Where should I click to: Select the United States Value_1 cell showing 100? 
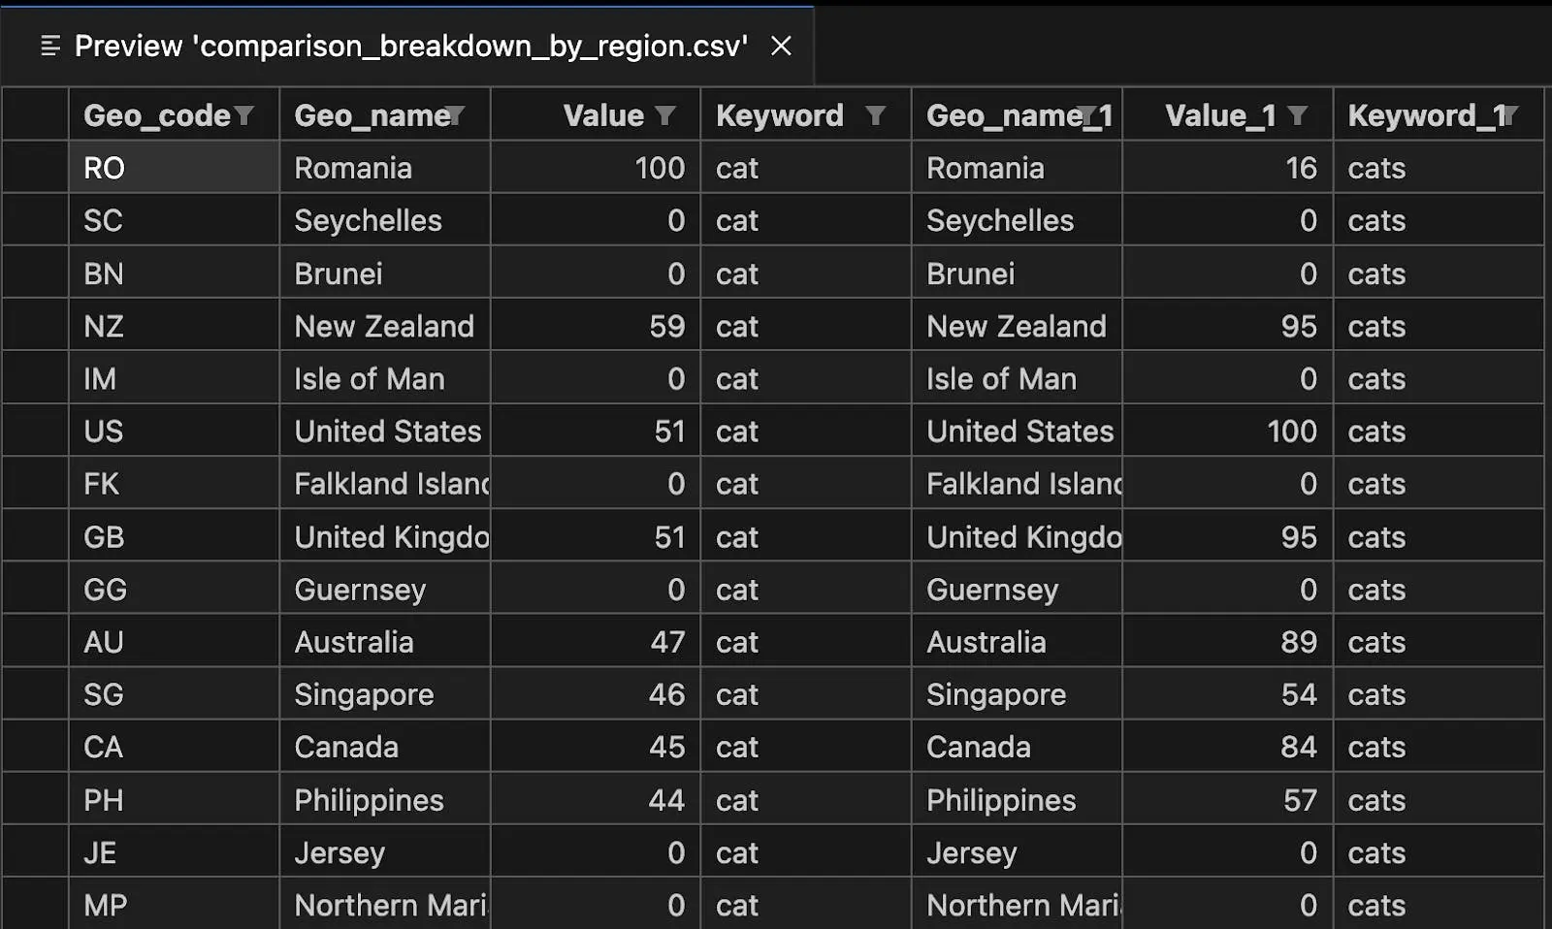[1227, 432]
